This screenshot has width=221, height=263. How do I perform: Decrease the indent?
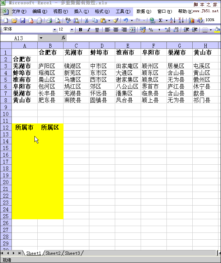click(186, 30)
